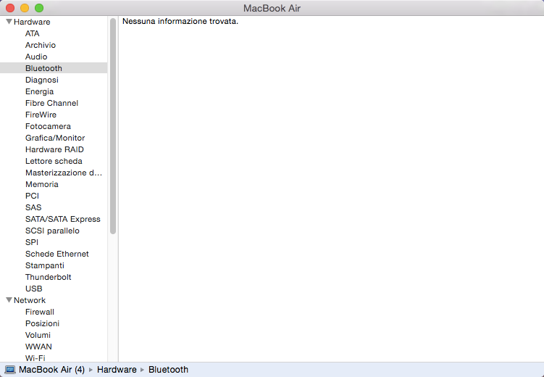Show Energia information
This screenshot has height=377, width=544.
coord(39,91)
